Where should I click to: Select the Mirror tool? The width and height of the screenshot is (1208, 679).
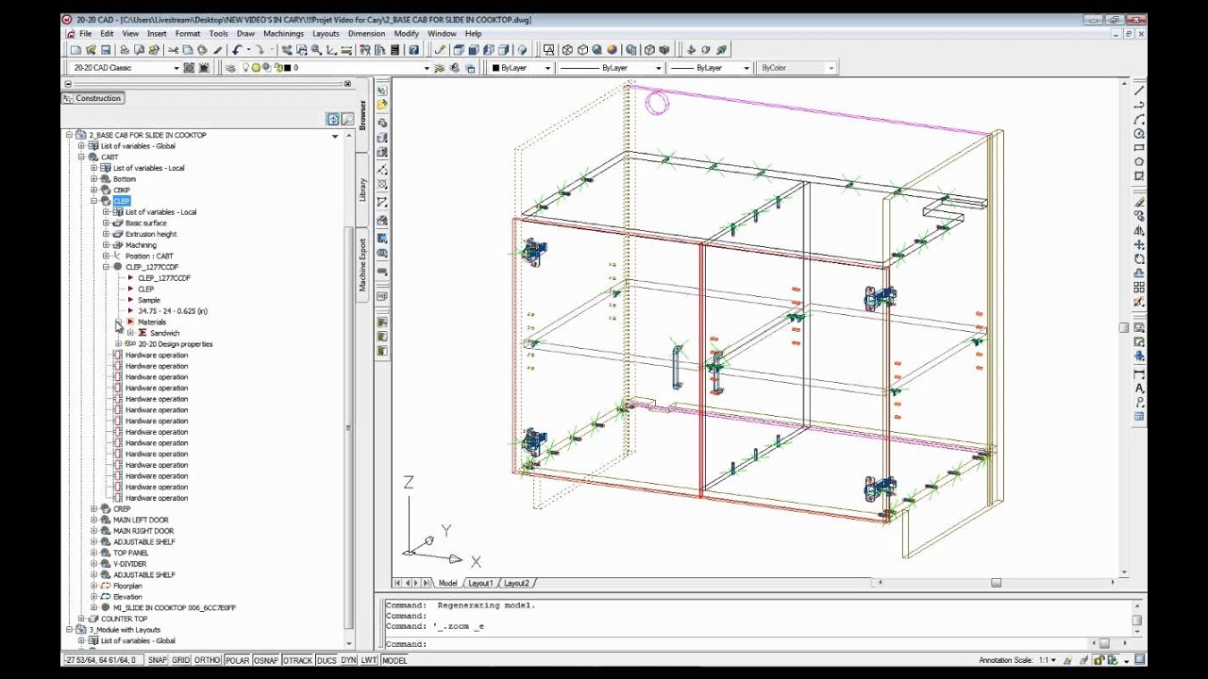click(1139, 230)
